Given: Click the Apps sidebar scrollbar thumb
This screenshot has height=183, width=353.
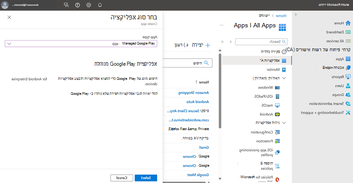Looking at the screenshot, I should [220, 91].
